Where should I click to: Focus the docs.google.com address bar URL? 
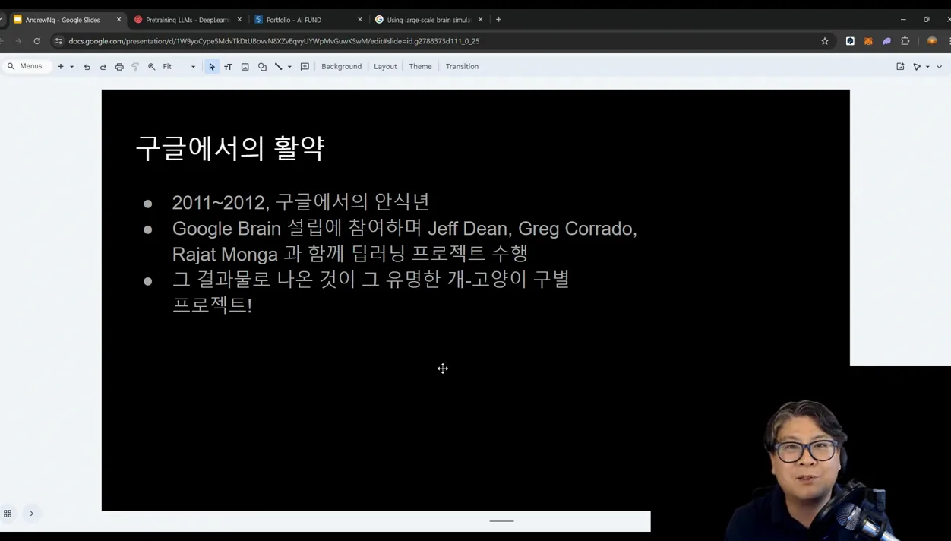(274, 41)
